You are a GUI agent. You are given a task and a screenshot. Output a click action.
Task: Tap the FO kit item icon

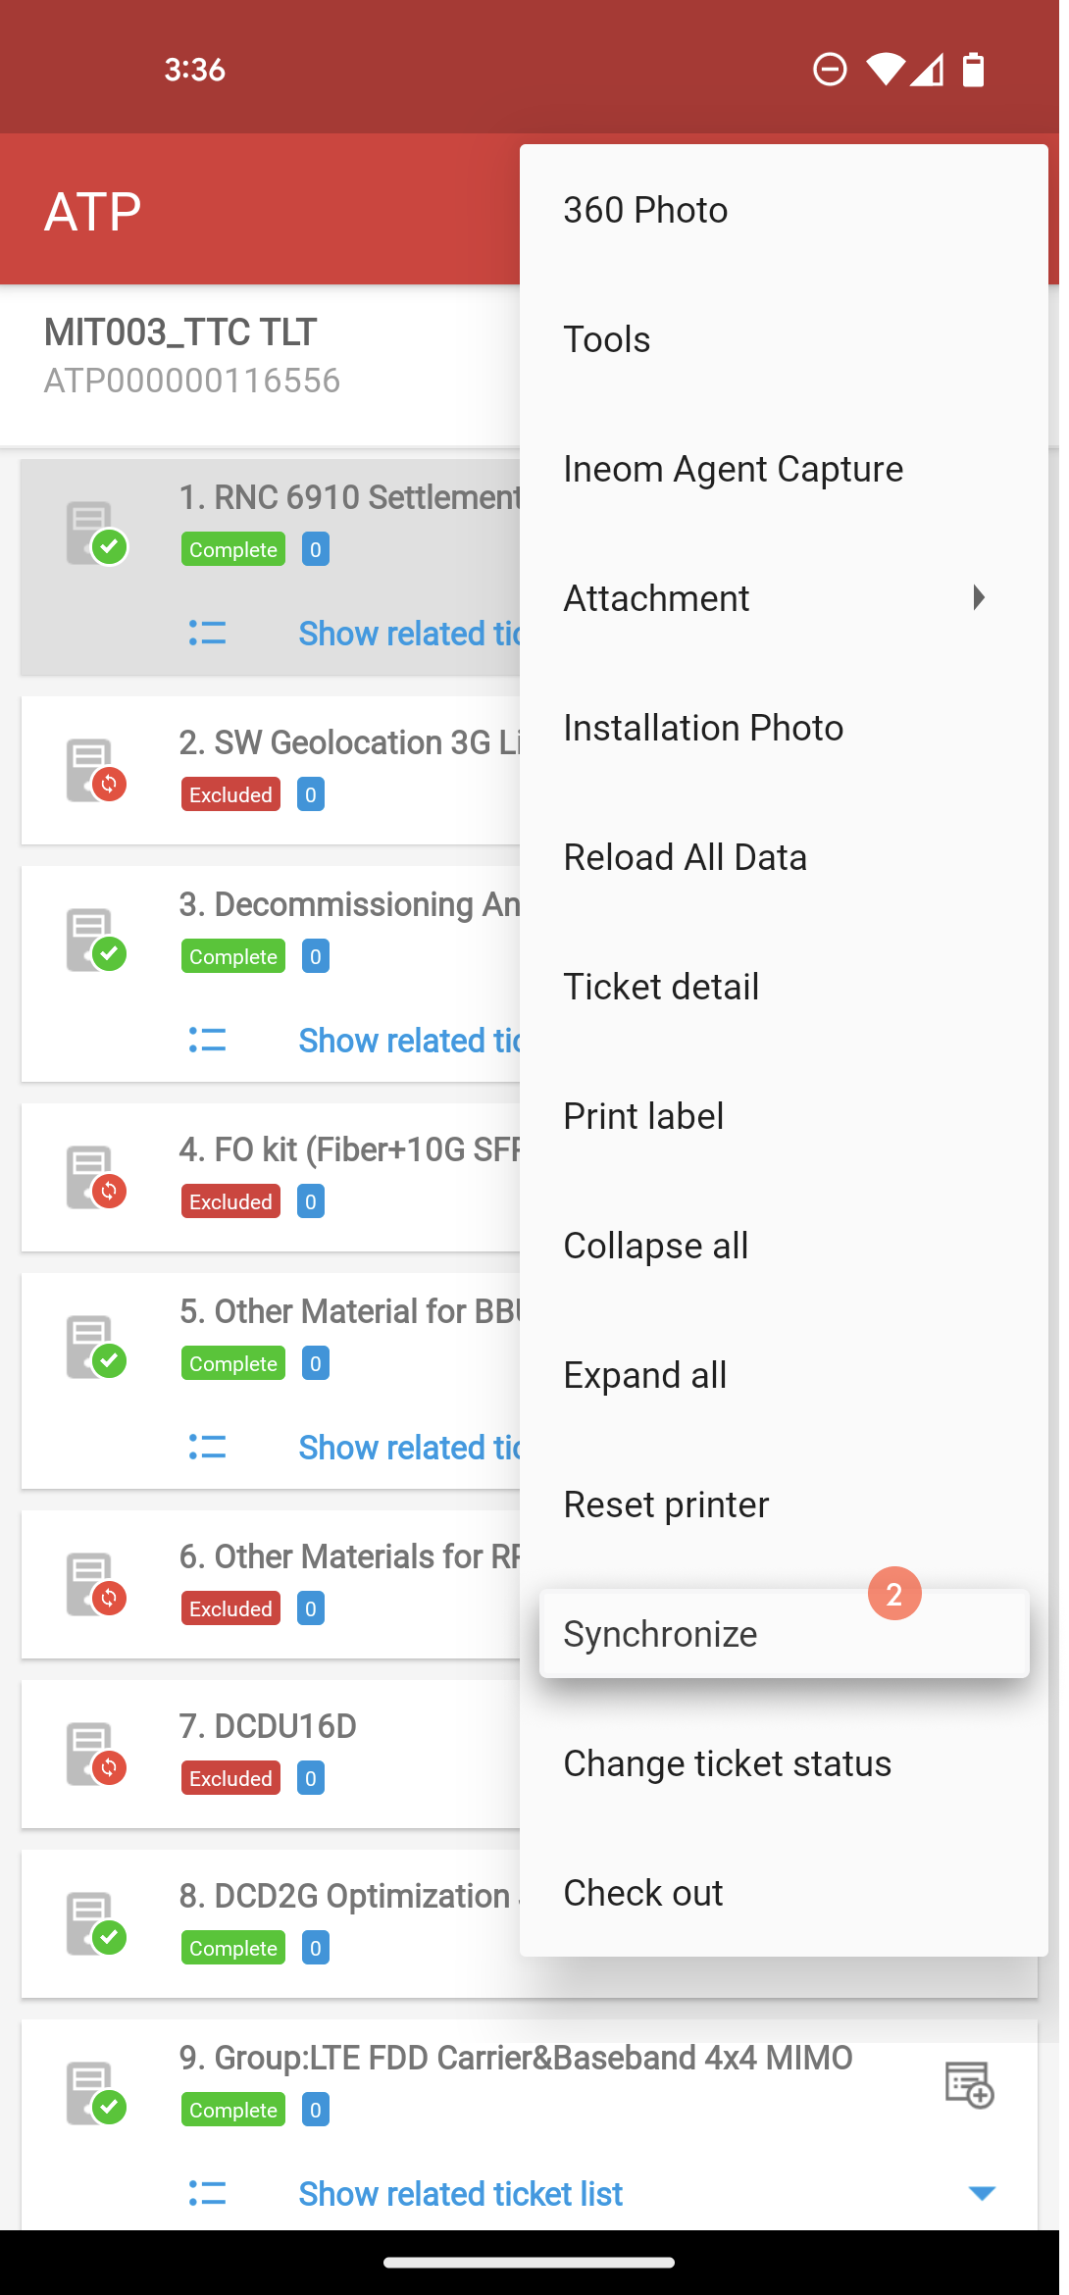click(96, 1177)
